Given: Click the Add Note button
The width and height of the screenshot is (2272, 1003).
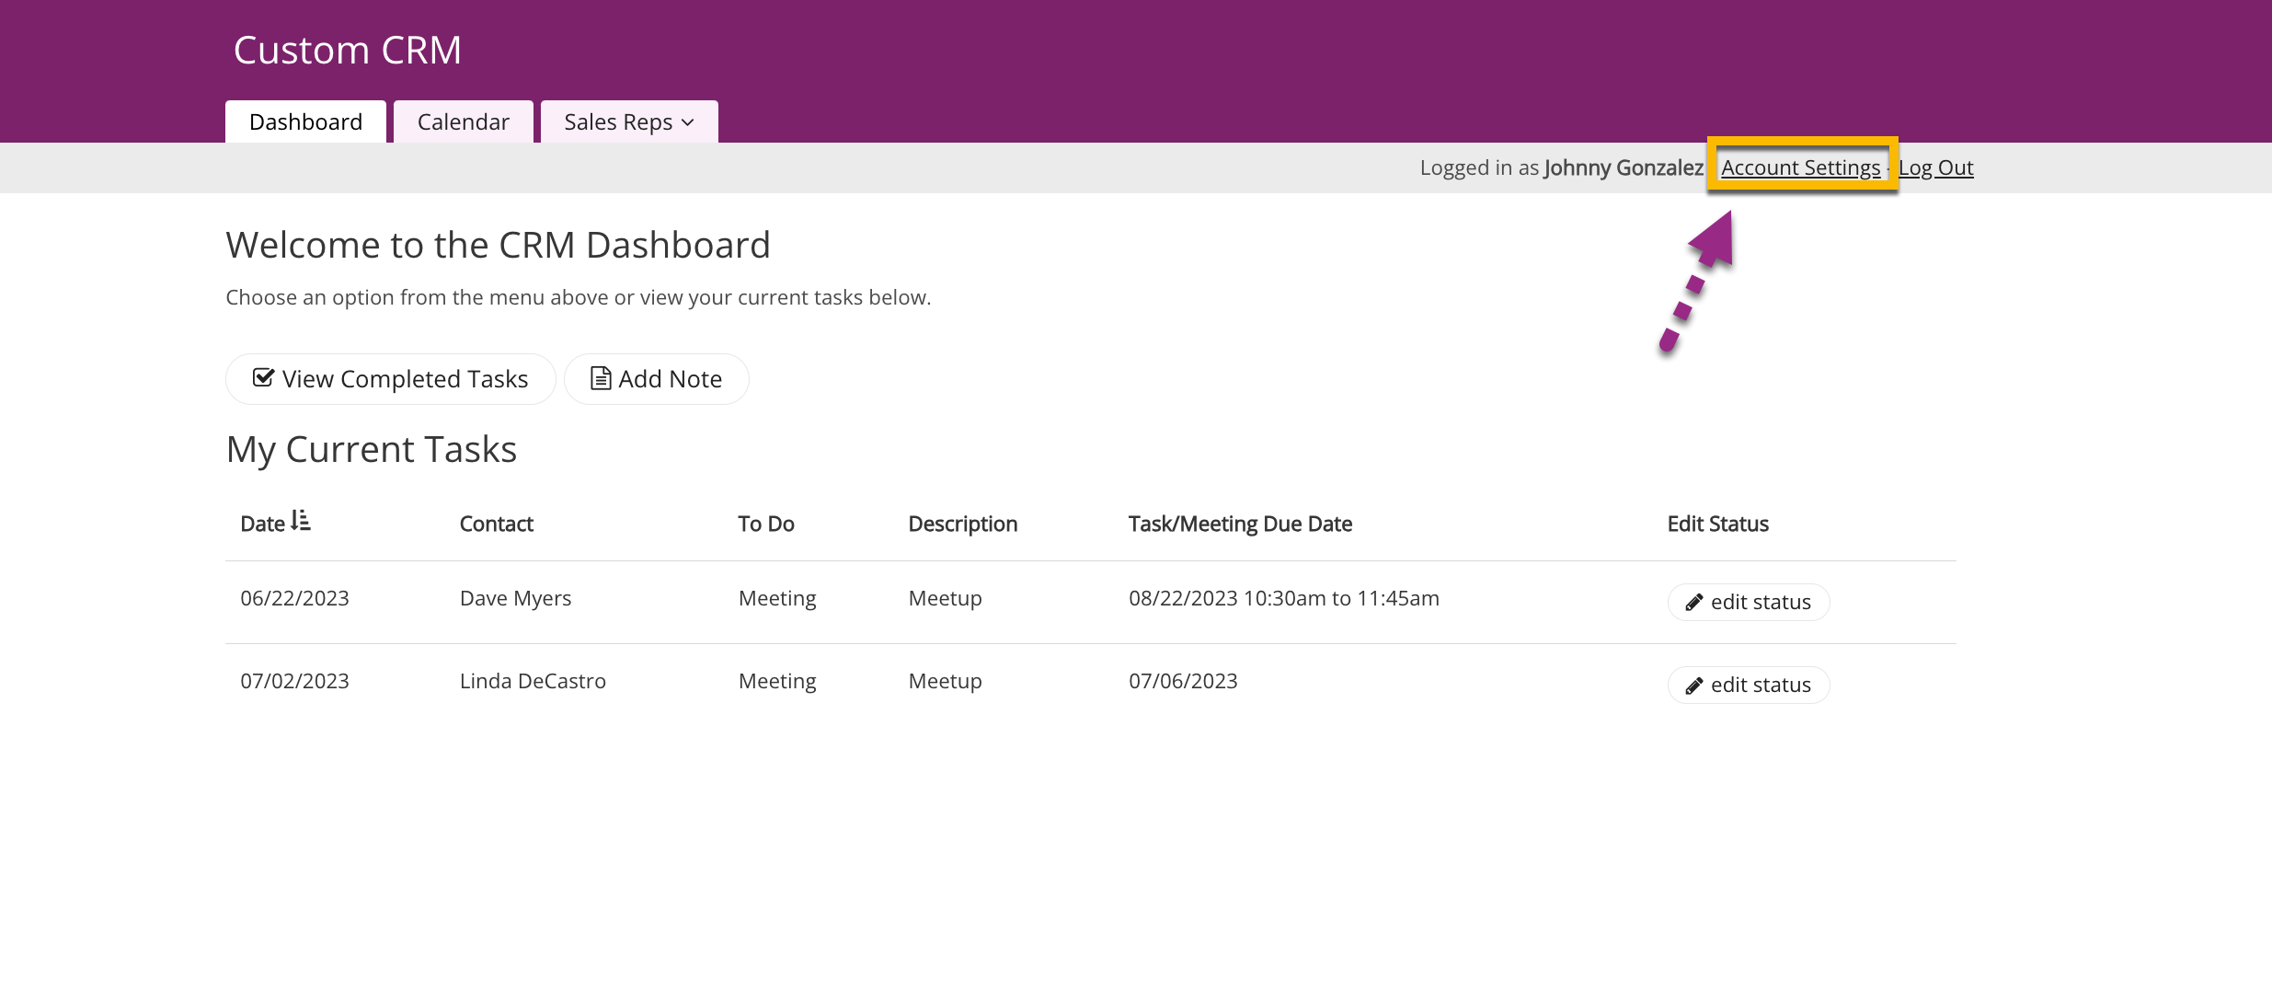Looking at the screenshot, I should [657, 379].
